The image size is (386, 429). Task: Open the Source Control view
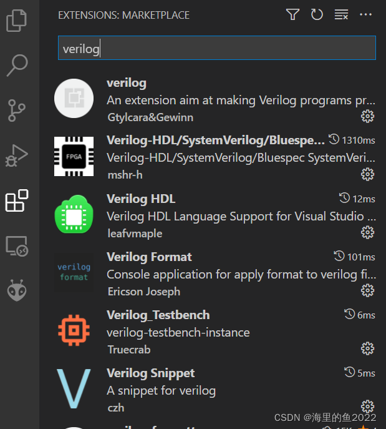pyautogui.click(x=16, y=111)
